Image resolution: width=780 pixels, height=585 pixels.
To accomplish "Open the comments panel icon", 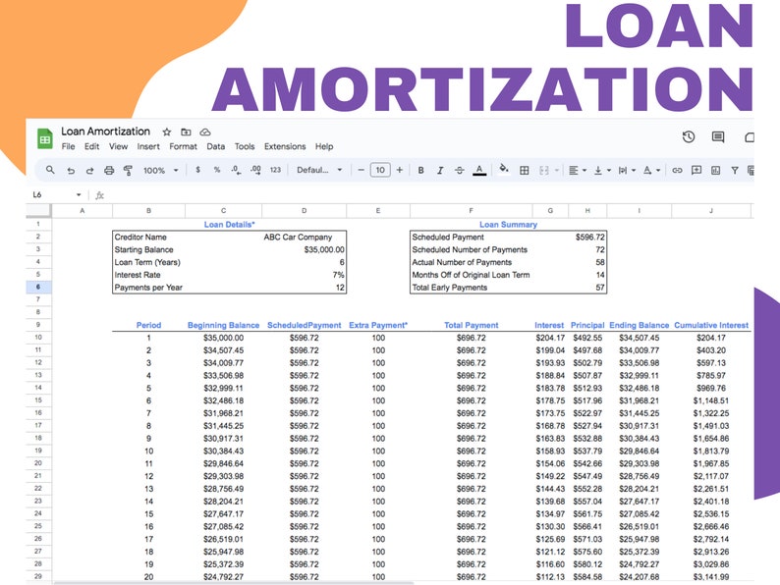I will pyautogui.click(x=718, y=136).
